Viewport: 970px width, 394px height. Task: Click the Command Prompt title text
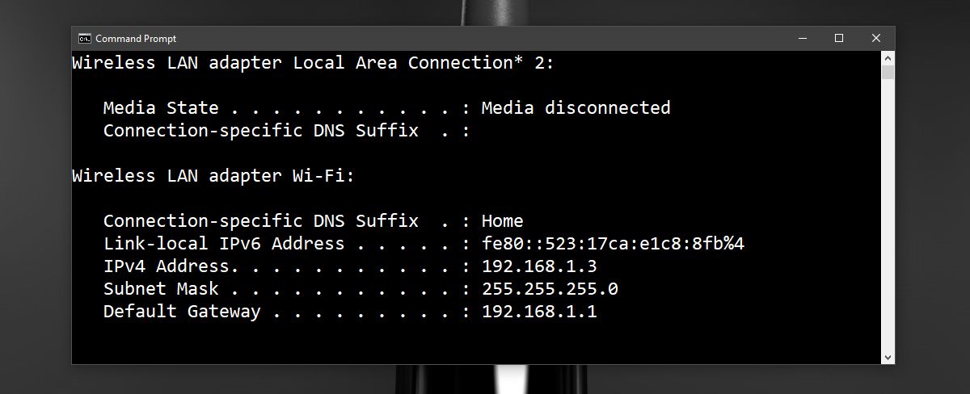click(136, 39)
